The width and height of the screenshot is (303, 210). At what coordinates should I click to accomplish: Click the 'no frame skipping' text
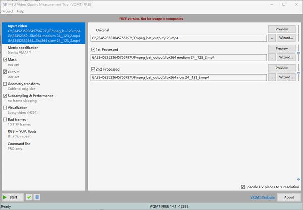22,101
